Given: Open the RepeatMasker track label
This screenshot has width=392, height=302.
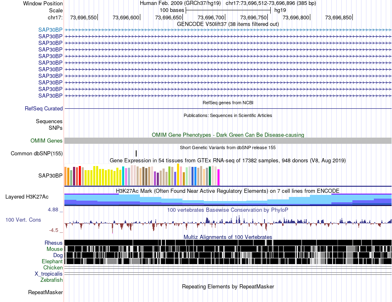Looking at the screenshot, I should (45, 292).
